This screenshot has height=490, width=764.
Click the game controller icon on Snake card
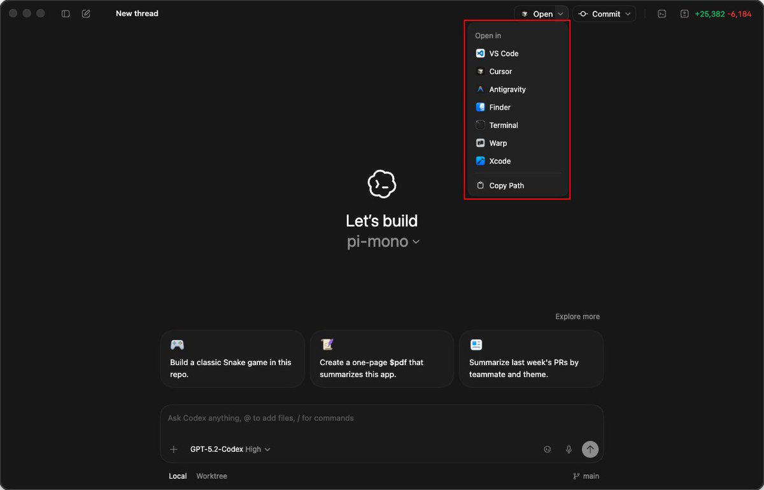point(177,345)
